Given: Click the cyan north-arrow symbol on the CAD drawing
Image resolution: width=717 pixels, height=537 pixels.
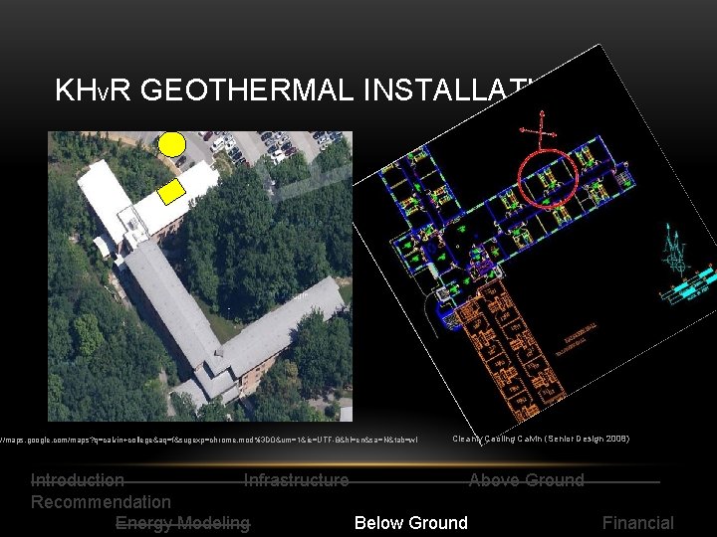Looking at the screenshot, I should tap(675, 250).
